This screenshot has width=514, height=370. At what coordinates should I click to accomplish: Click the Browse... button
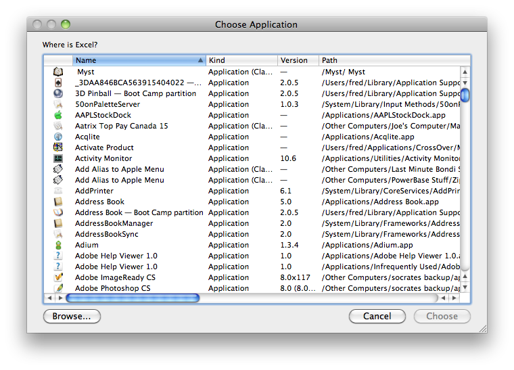72,317
